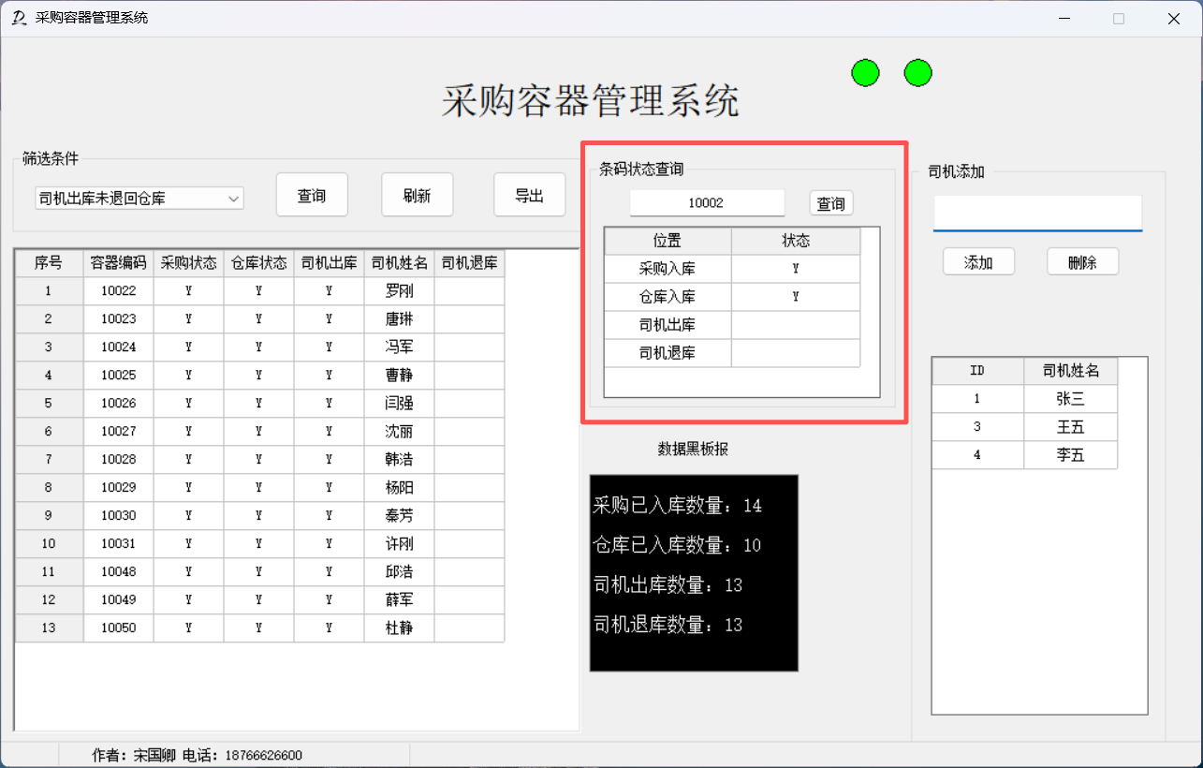Click driver name 曹静

click(400, 376)
